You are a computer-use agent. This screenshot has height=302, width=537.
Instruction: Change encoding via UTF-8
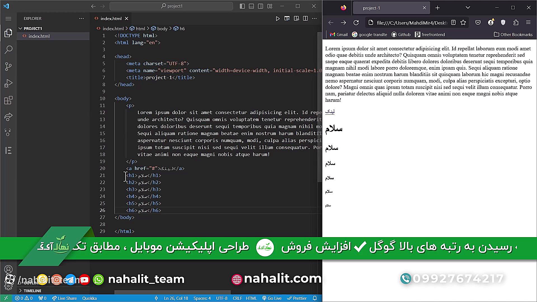click(x=222, y=298)
